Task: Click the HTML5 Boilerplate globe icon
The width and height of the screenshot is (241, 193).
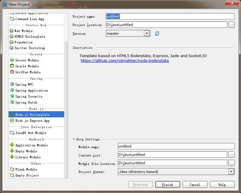Action: tap(12, 37)
